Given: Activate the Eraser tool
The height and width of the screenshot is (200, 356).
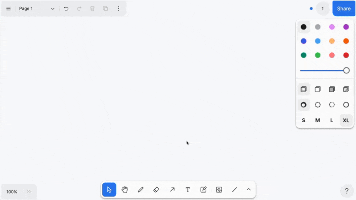Looking at the screenshot, I should 156,190.
